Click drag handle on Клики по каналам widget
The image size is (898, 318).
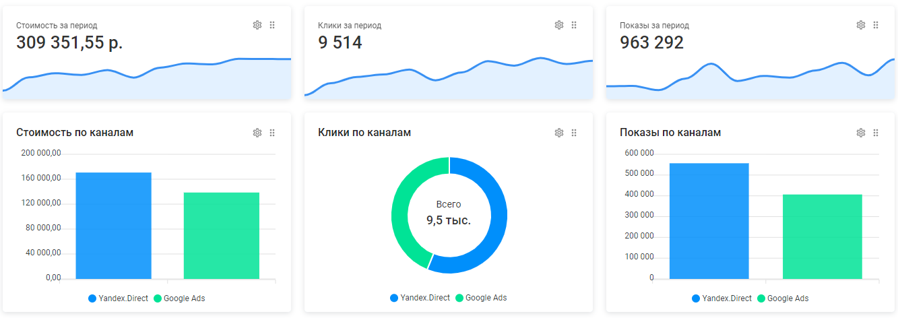(574, 133)
